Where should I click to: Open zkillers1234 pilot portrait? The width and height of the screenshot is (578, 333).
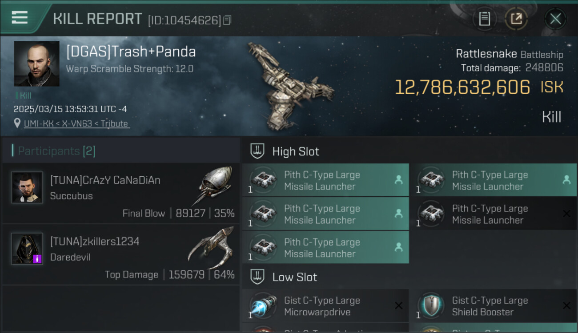[27, 249]
